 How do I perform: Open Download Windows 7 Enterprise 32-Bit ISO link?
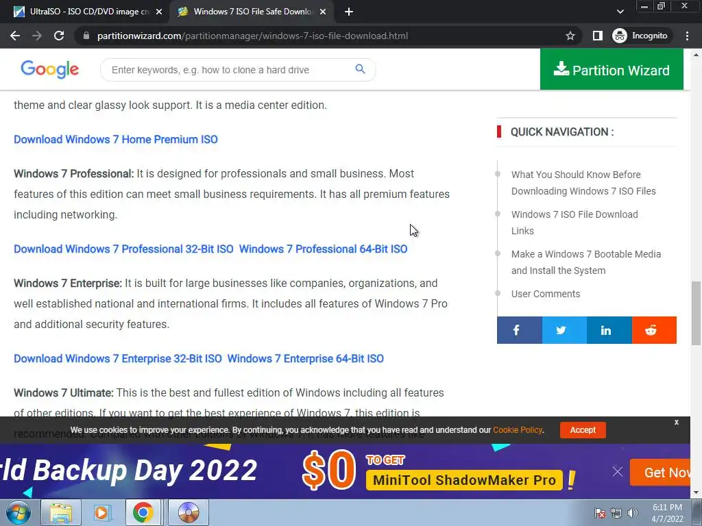[x=118, y=359]
